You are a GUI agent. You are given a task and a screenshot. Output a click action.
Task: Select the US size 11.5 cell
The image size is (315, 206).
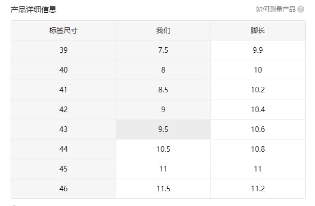[163, 189]
